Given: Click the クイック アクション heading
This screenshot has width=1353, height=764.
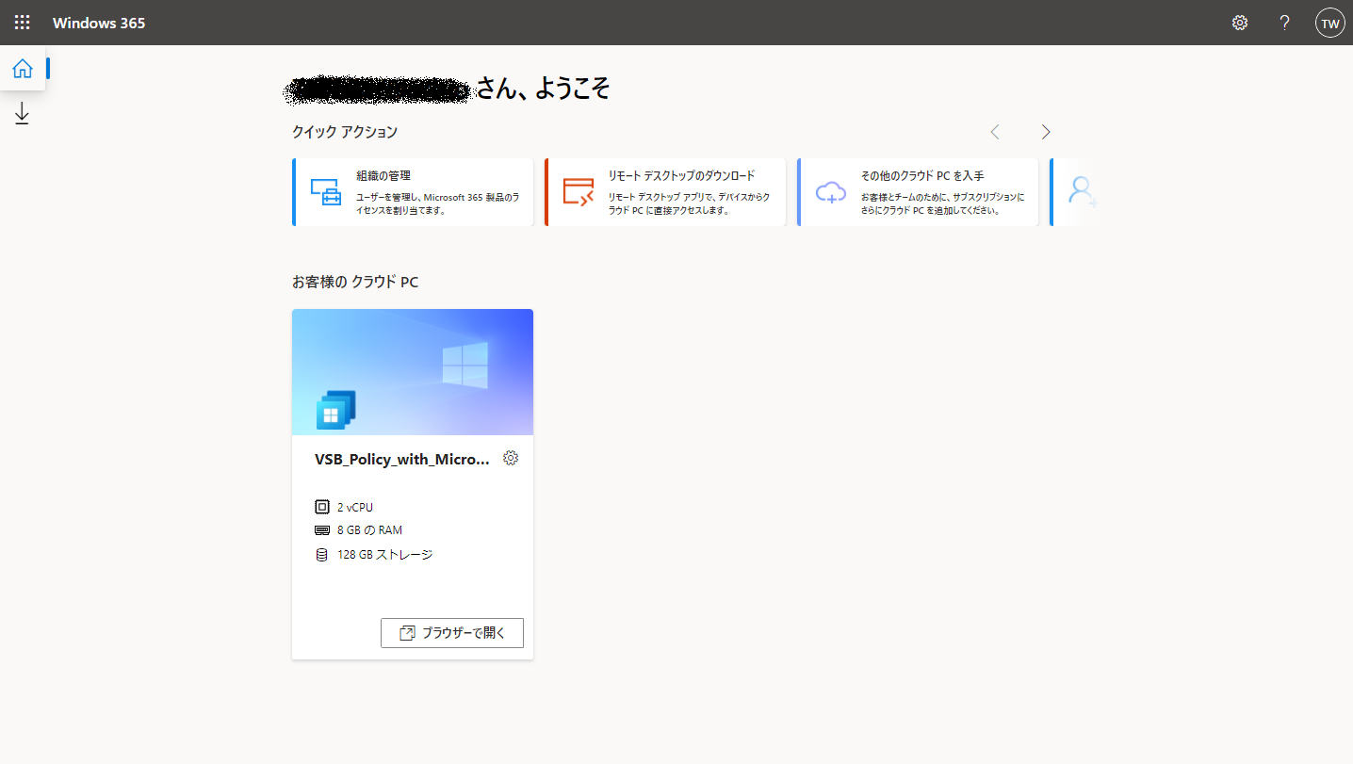Looking at the screenshot, I should click(x=345, y=132).
